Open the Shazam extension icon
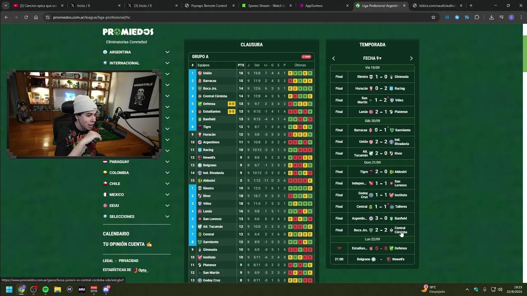The image size is (527, 296). (457, 17)
